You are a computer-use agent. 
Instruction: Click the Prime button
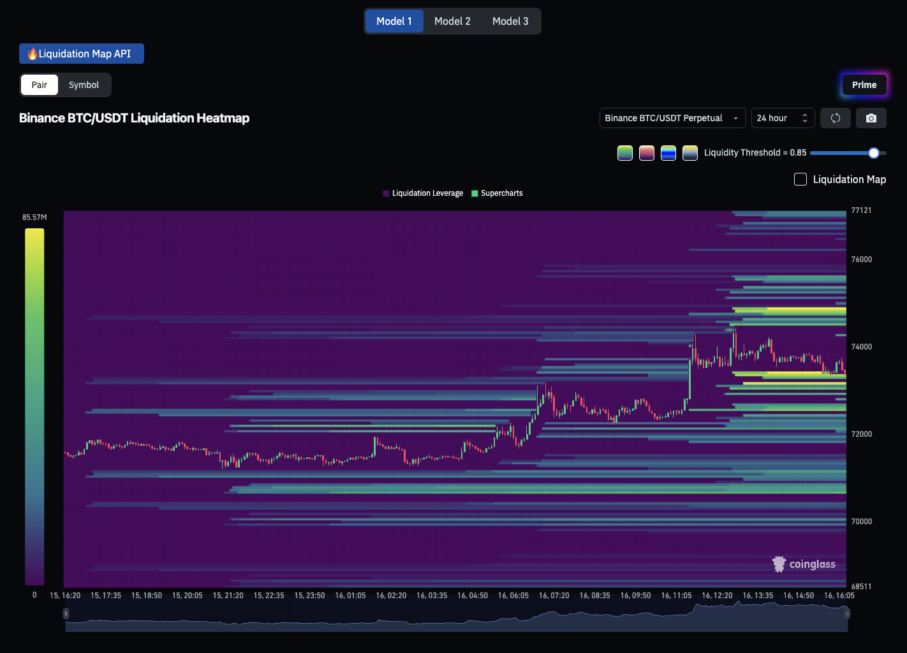click(x=864, y=85)
